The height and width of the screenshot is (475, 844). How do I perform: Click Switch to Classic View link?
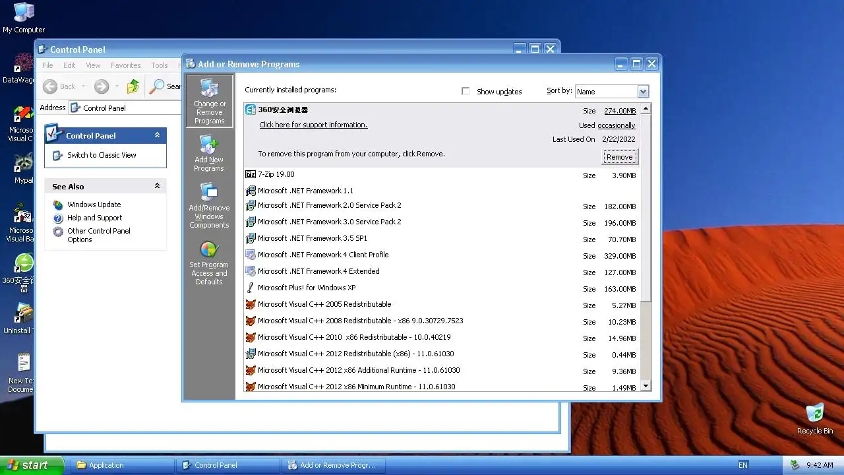[x=102, y=155]
